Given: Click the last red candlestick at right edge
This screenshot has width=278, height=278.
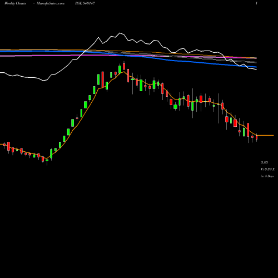Looking at the screenshot, I should click(x=257, y=137).
